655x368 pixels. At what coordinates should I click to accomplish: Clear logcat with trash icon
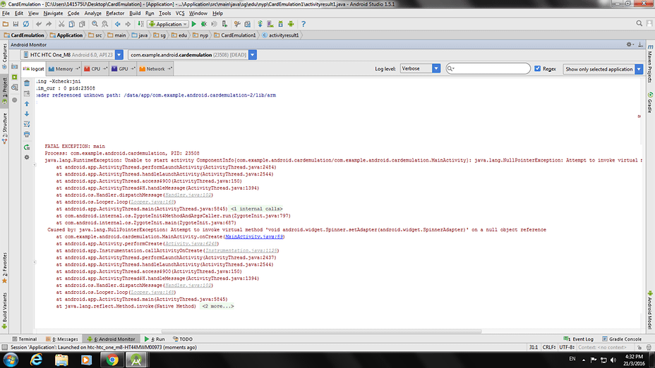27,83
